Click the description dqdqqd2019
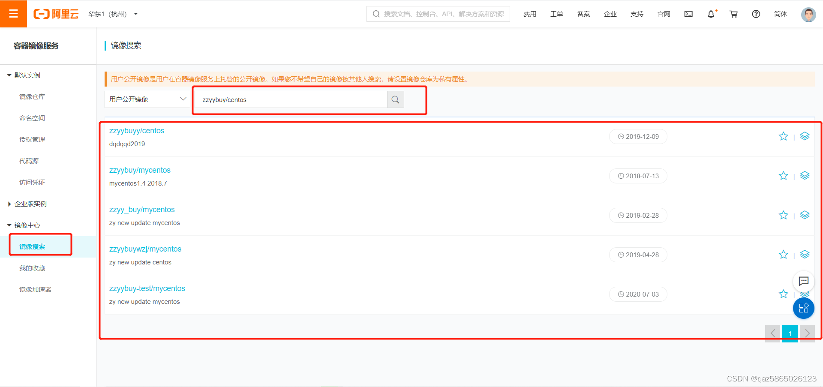Screen dimensions: 823x387 click(127, 144)
